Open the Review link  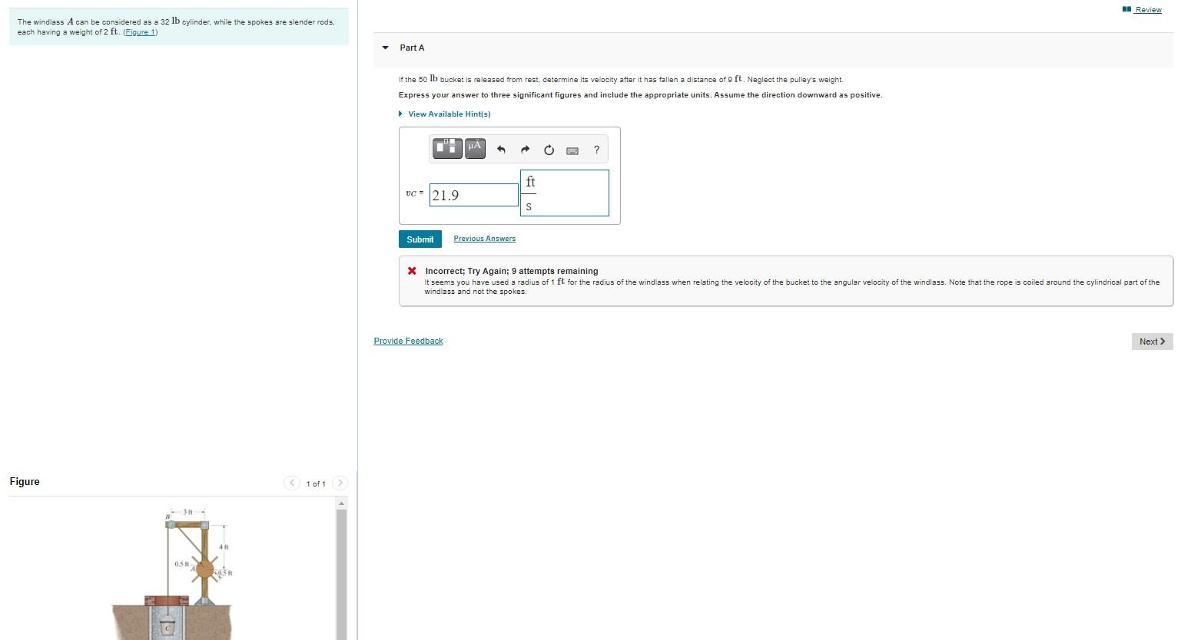1148,9
